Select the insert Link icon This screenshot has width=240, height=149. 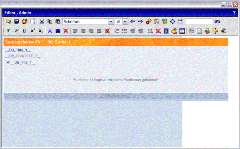pyautogui.click(x=150, y=31)
